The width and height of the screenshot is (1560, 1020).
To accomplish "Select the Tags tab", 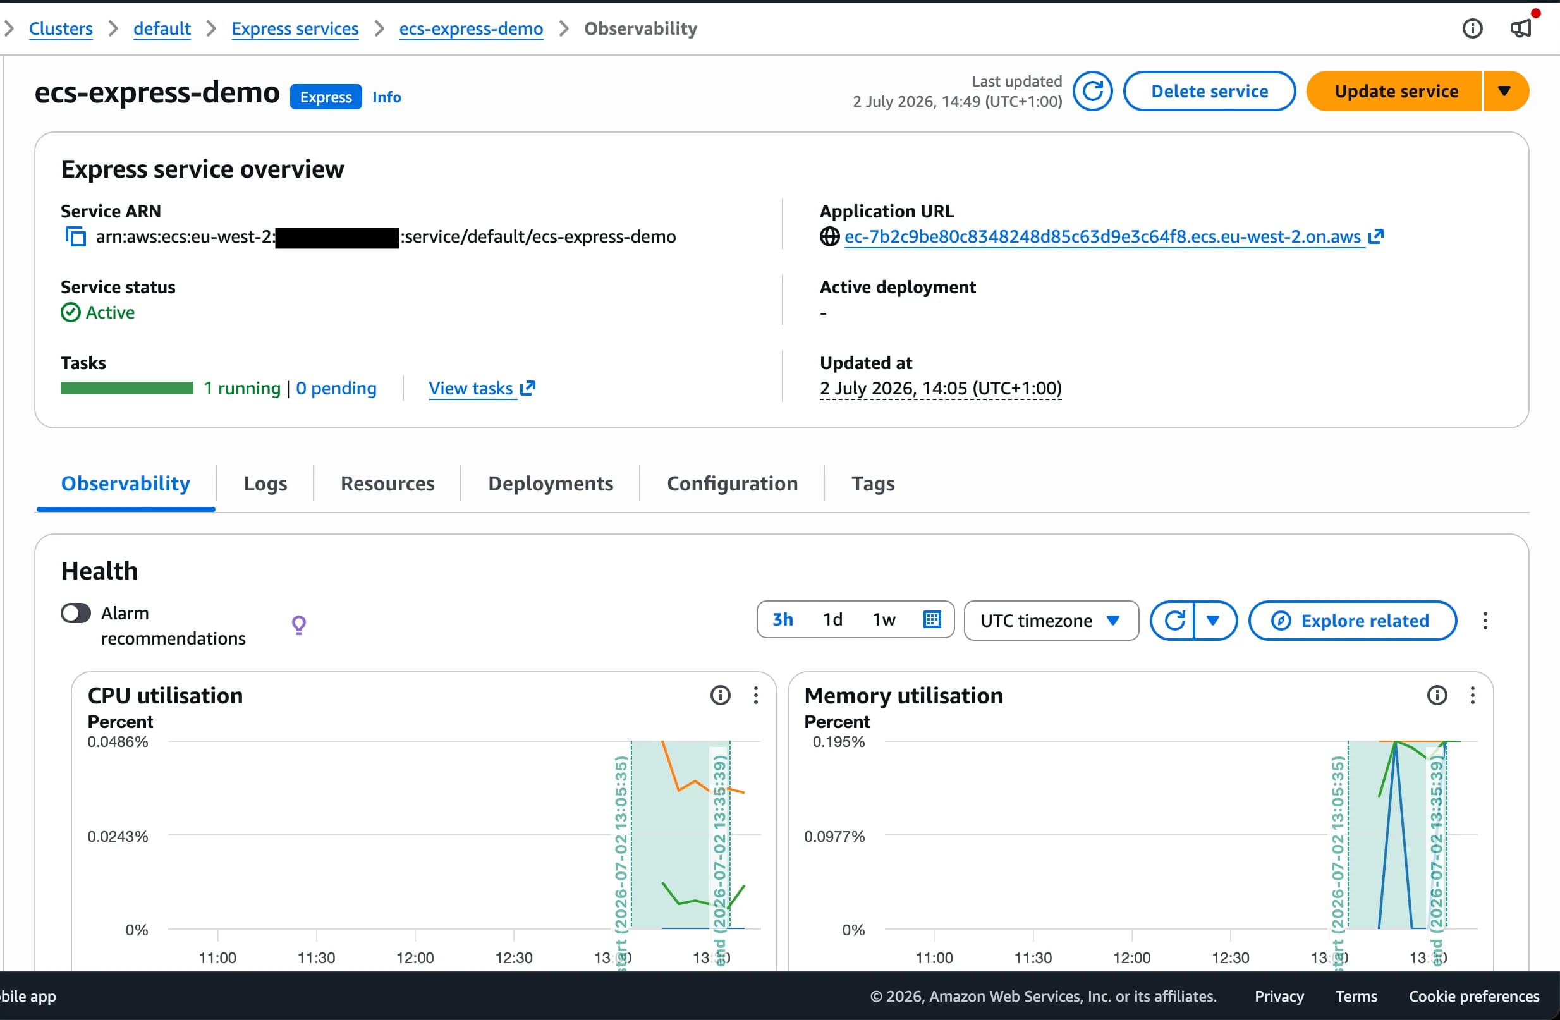I will click(872, 483).
